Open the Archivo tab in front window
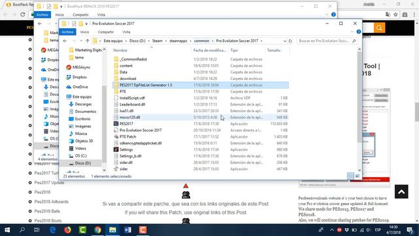Image resolution: width=419 pixels, height=236 pixels. click(x=67, y=32)
